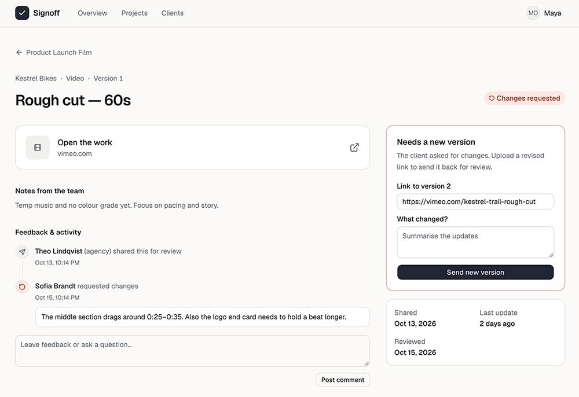Click the Changes requested status badge

525,98
